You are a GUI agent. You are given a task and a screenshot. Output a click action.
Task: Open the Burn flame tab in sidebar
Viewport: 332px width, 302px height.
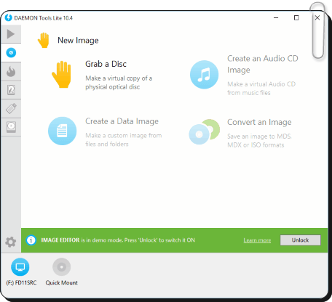tap(11, 71)
